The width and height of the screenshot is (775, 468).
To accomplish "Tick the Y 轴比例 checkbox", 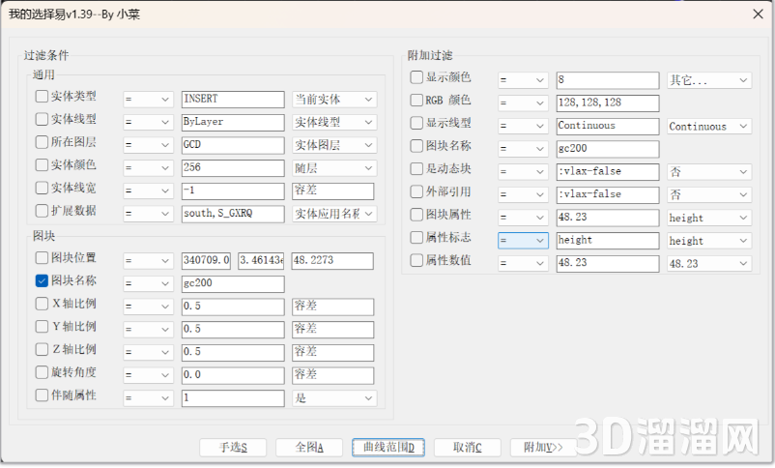I will (42, 327).
